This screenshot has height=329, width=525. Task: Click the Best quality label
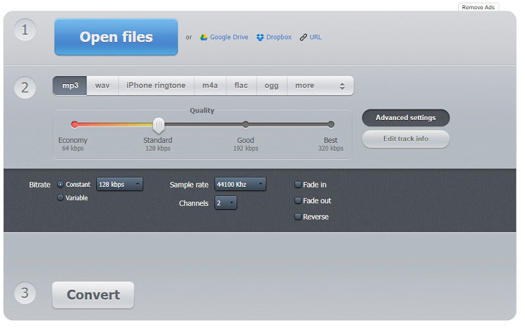point(331,140)
